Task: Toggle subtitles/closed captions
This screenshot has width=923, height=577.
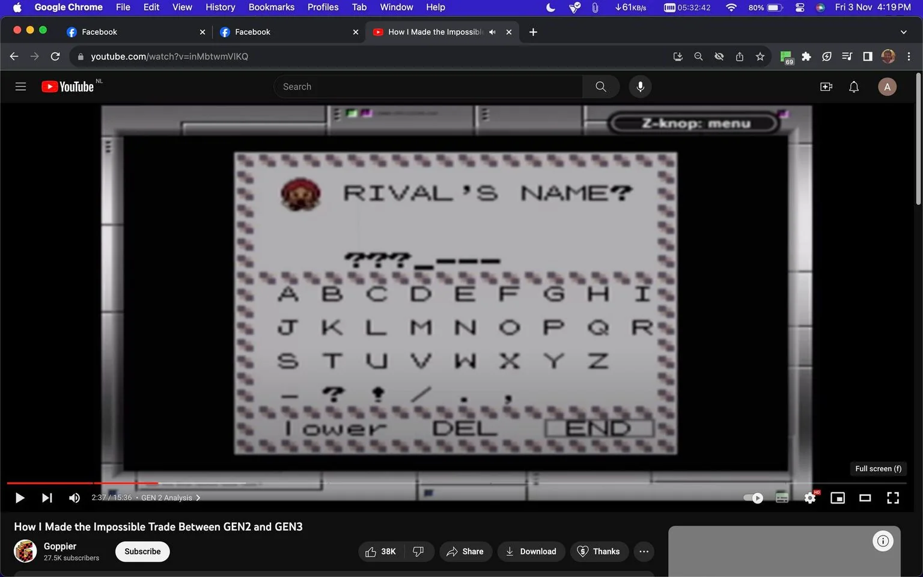Action: coord(782,498)
